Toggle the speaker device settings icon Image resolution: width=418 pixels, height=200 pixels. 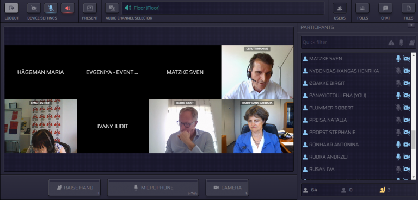[67, 8]
